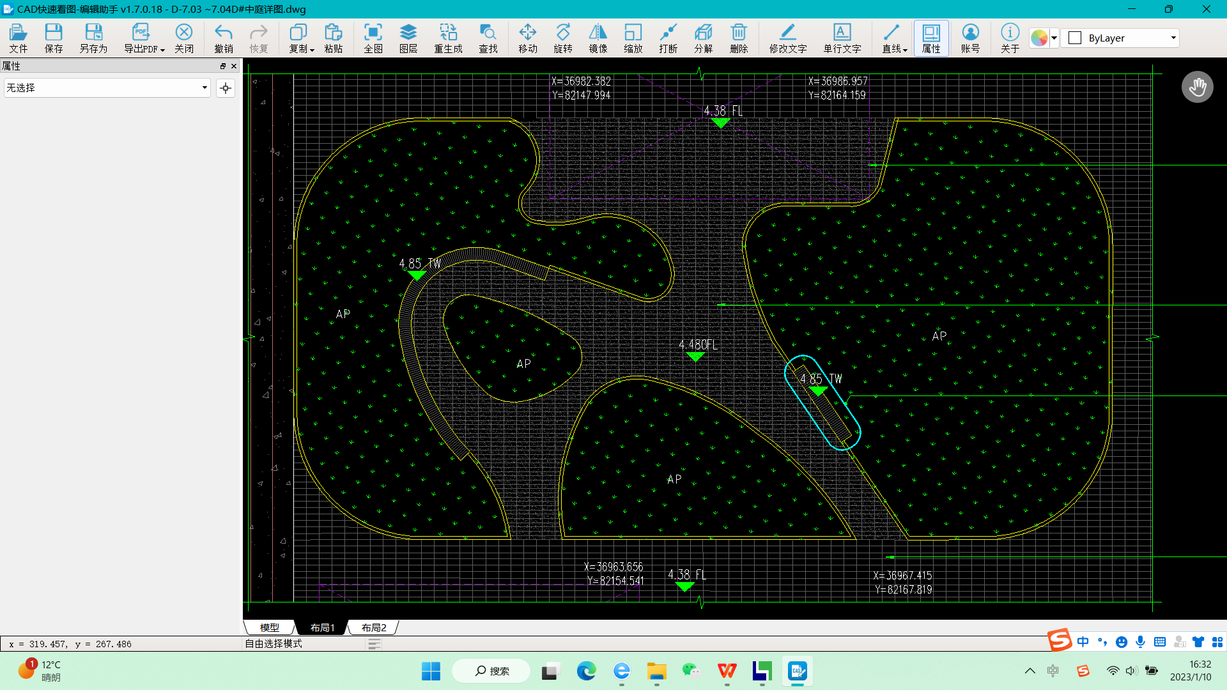1227x690 pixels.
Task: Open the Windows Start button
Action: (431, 671)
